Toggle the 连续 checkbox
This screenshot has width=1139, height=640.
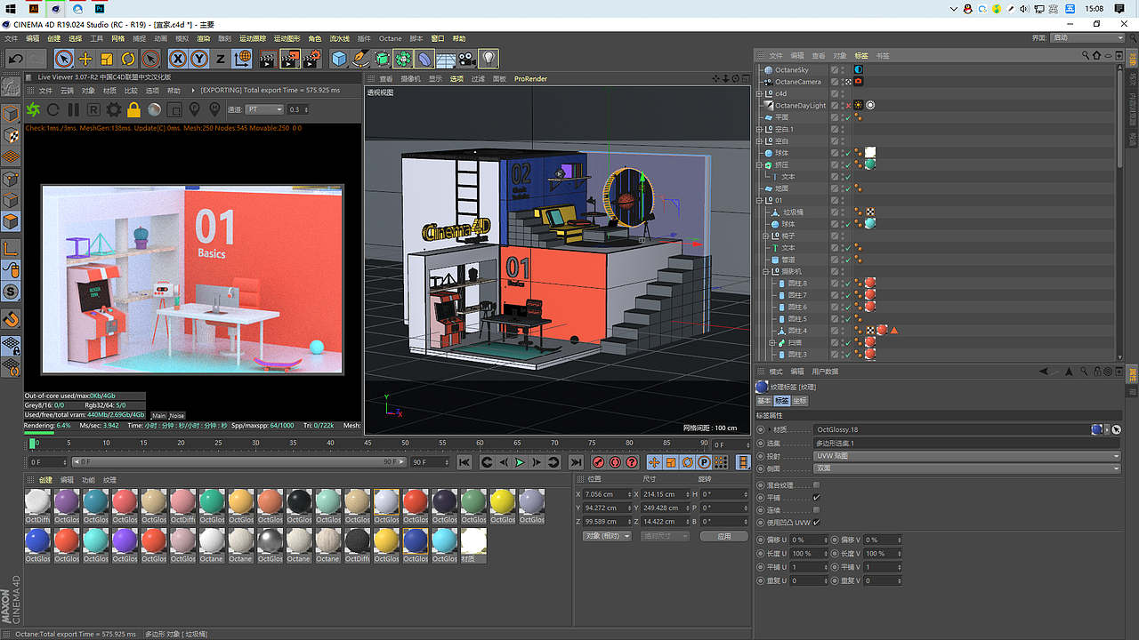pos(816,509)
